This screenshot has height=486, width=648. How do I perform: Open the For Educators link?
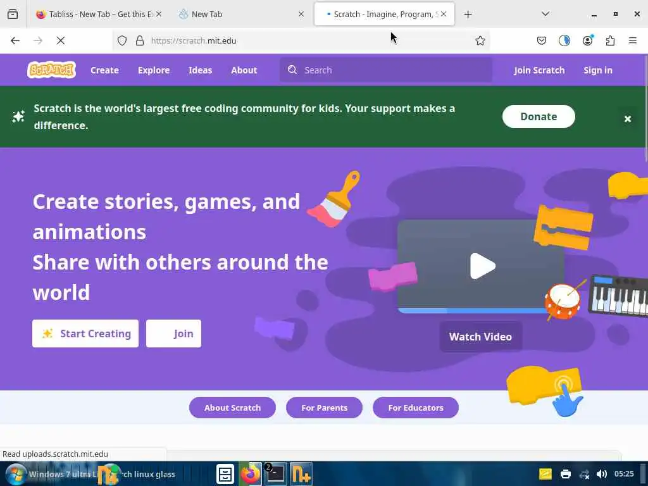tap(416, 408)
